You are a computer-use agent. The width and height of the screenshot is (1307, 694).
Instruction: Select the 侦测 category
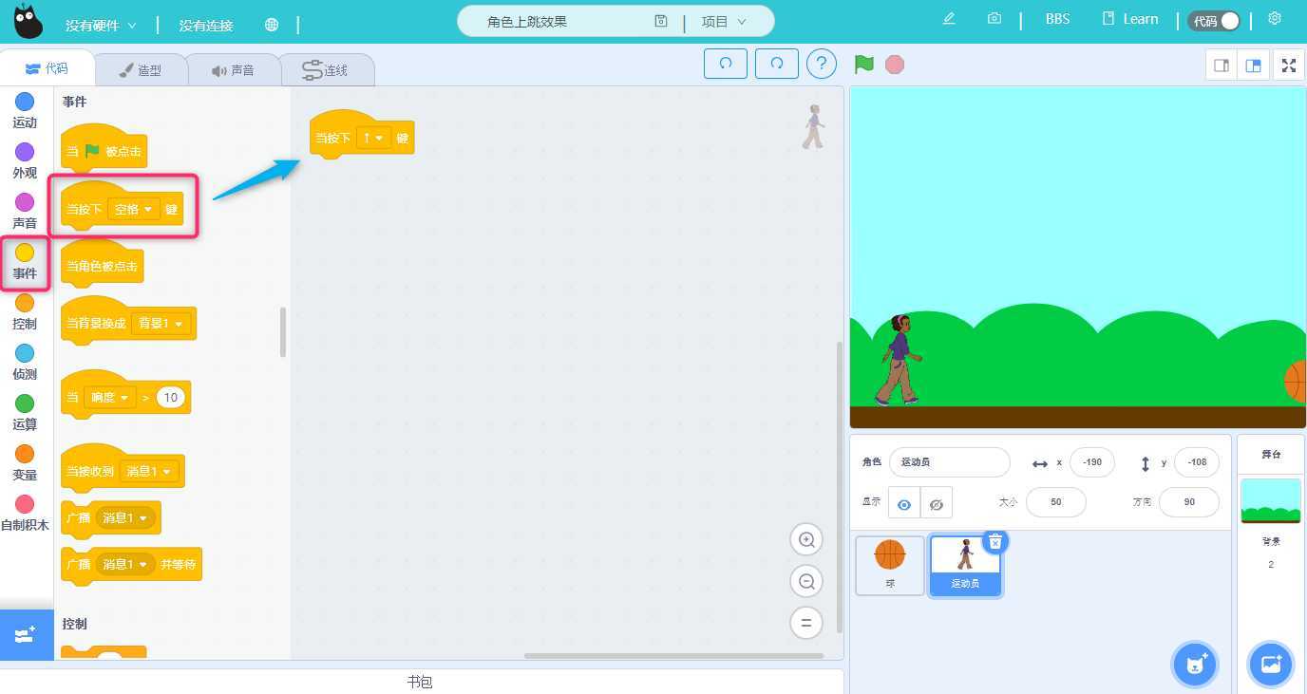pyautogui.click(x=25, y=363)
